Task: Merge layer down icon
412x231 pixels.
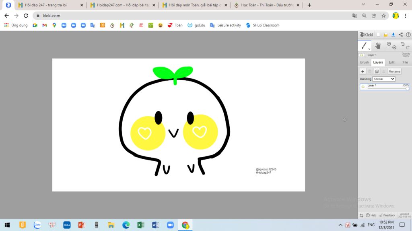Action: [384, 71]
